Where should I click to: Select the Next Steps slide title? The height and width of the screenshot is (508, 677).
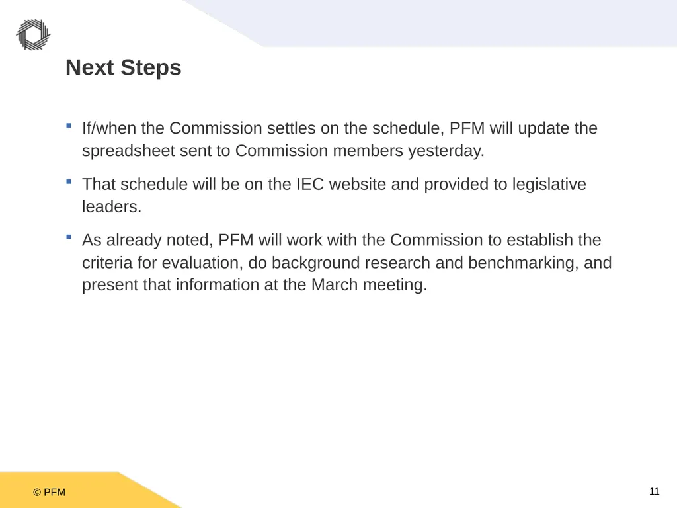point(124,68)
